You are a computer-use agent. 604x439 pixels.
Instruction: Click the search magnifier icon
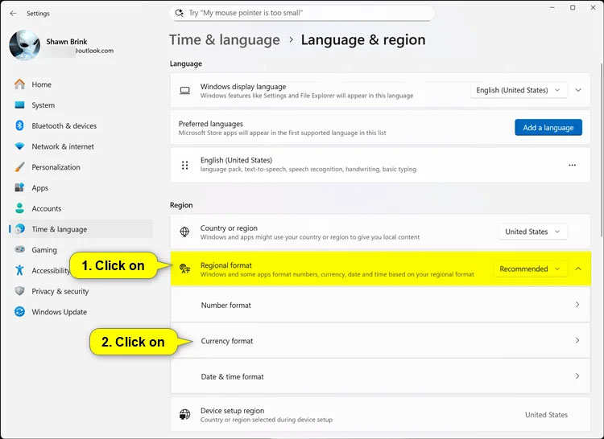tap(180, 14)
